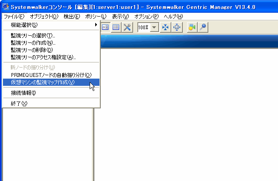Click the wrench and screwdriver tools icon
This screenshot has height=181, width=278.
pyautogui.click(x=127, y=27)
